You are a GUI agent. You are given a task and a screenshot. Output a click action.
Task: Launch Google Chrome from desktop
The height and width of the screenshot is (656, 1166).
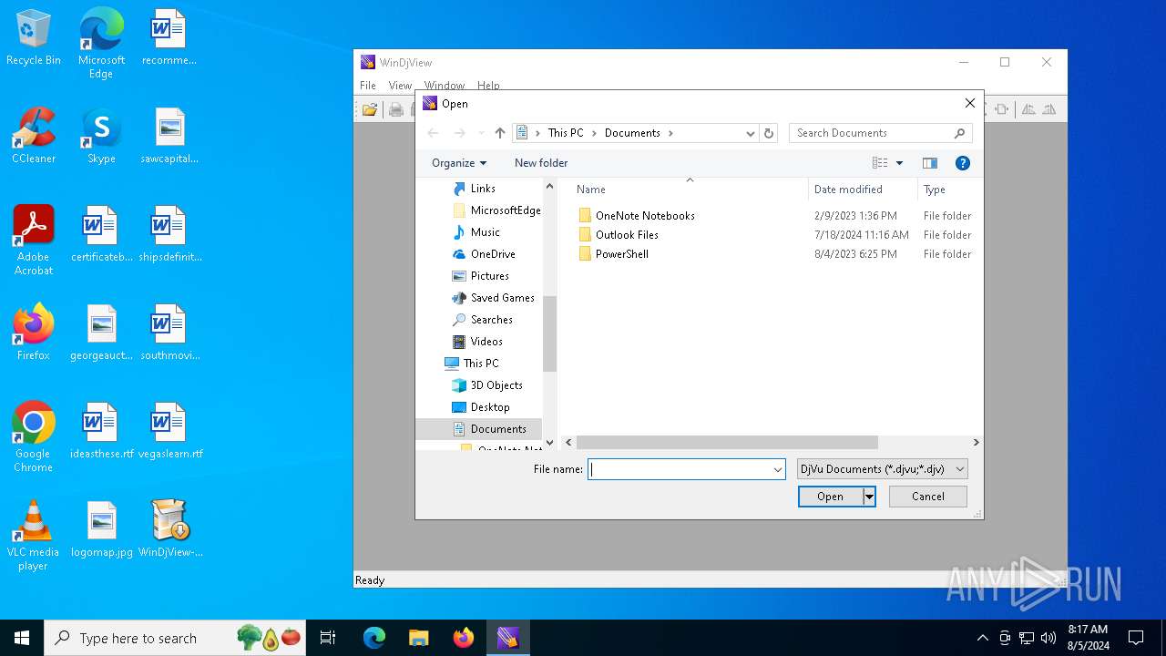(x=34, y=437)
